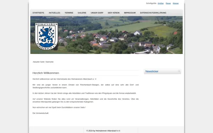Open the Startseite menu item
This screenshot has height=133, width=213.
38,13
